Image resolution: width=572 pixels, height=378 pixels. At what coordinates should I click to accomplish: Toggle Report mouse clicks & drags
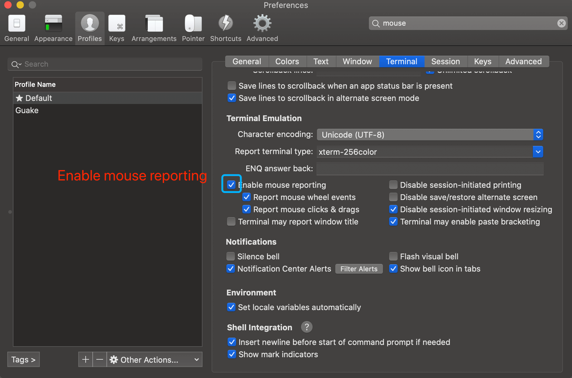coord(247,209)
